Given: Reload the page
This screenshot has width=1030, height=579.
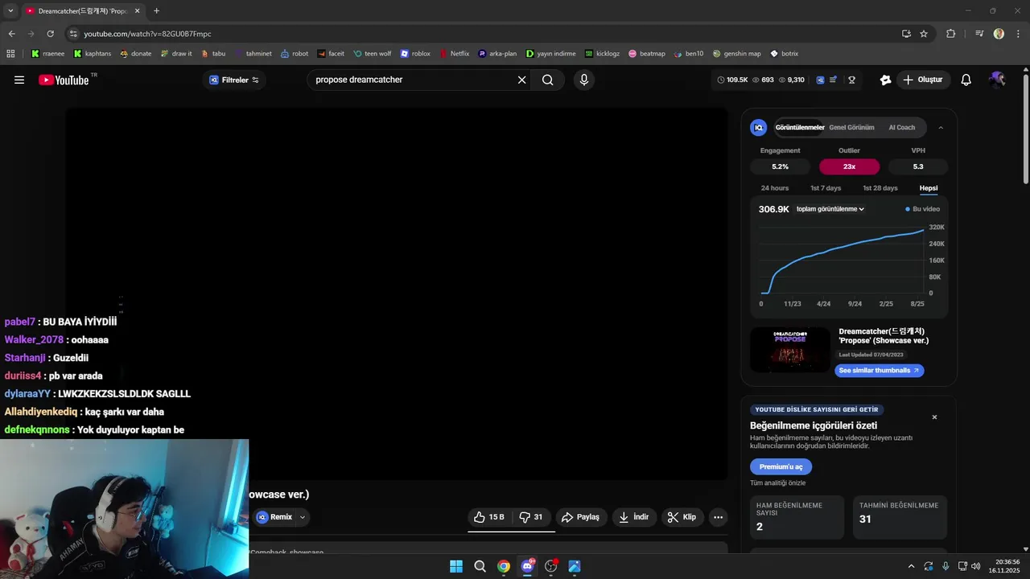Looking at the screenshot, I should [x=50, y=34].
